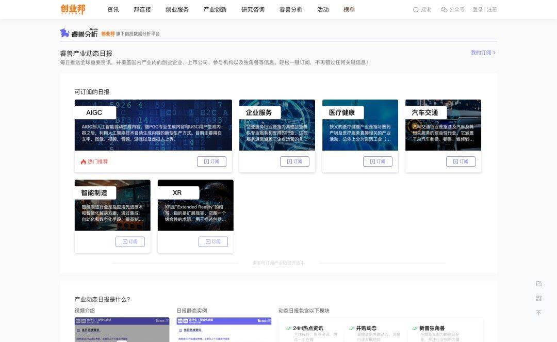Open the 研究咨询 menu item
The image size is (557, 342).
point(252,9)
